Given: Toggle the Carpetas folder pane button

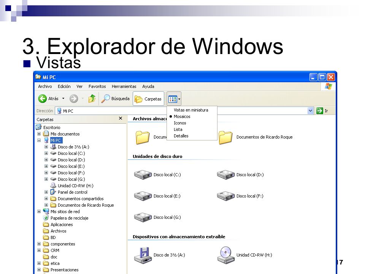Looking at the screenshot, I should 148,99.
